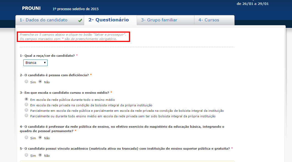The image size is (292, 162).
Task: Choose escola pública durante todo o ensino médio
Action: pyautogui.click(x=26, y=99)
